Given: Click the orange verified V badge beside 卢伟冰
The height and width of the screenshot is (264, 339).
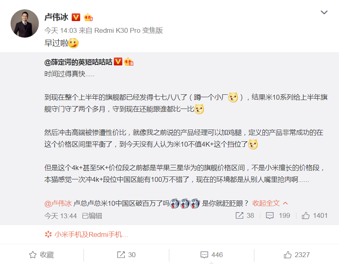Looking at the screenshot, I should (76, 17).
